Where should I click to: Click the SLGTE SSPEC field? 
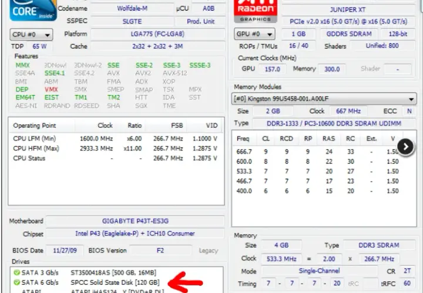[132, 21]
